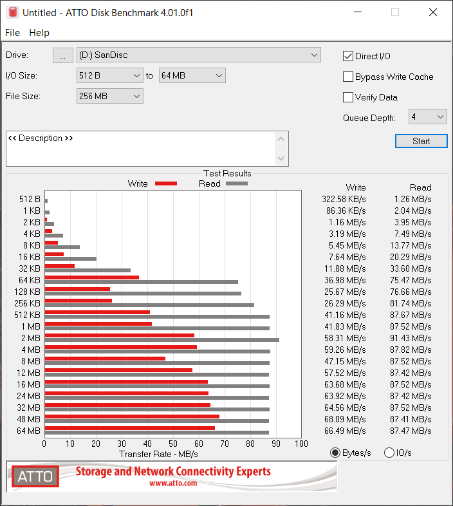453x506 pixels.
Task: Click the drive browse button
Action: (63, 55)
